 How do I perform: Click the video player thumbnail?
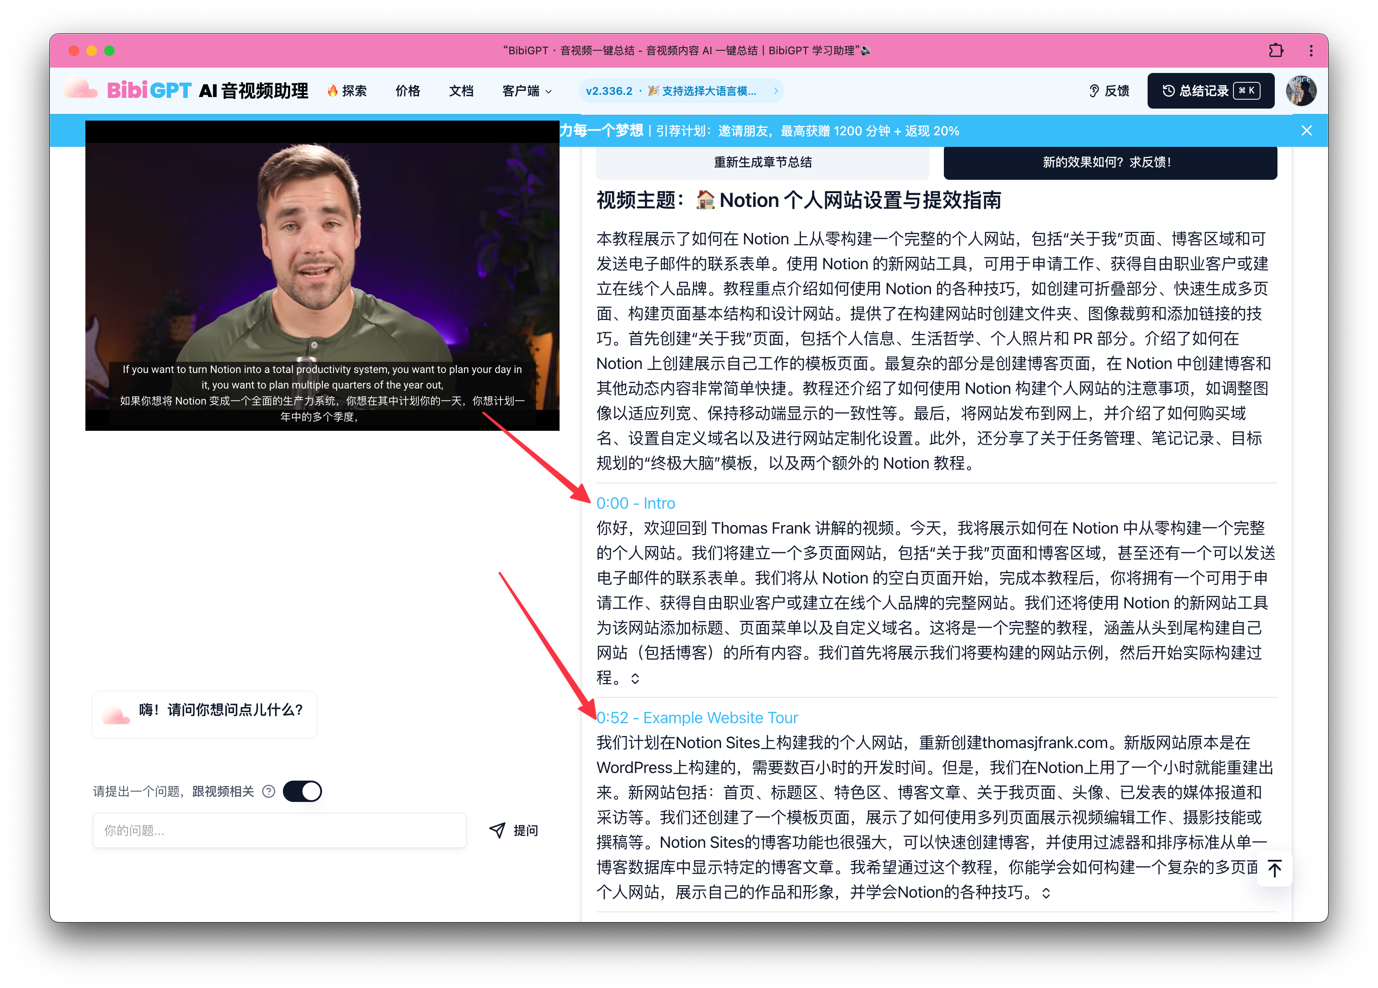322,275
